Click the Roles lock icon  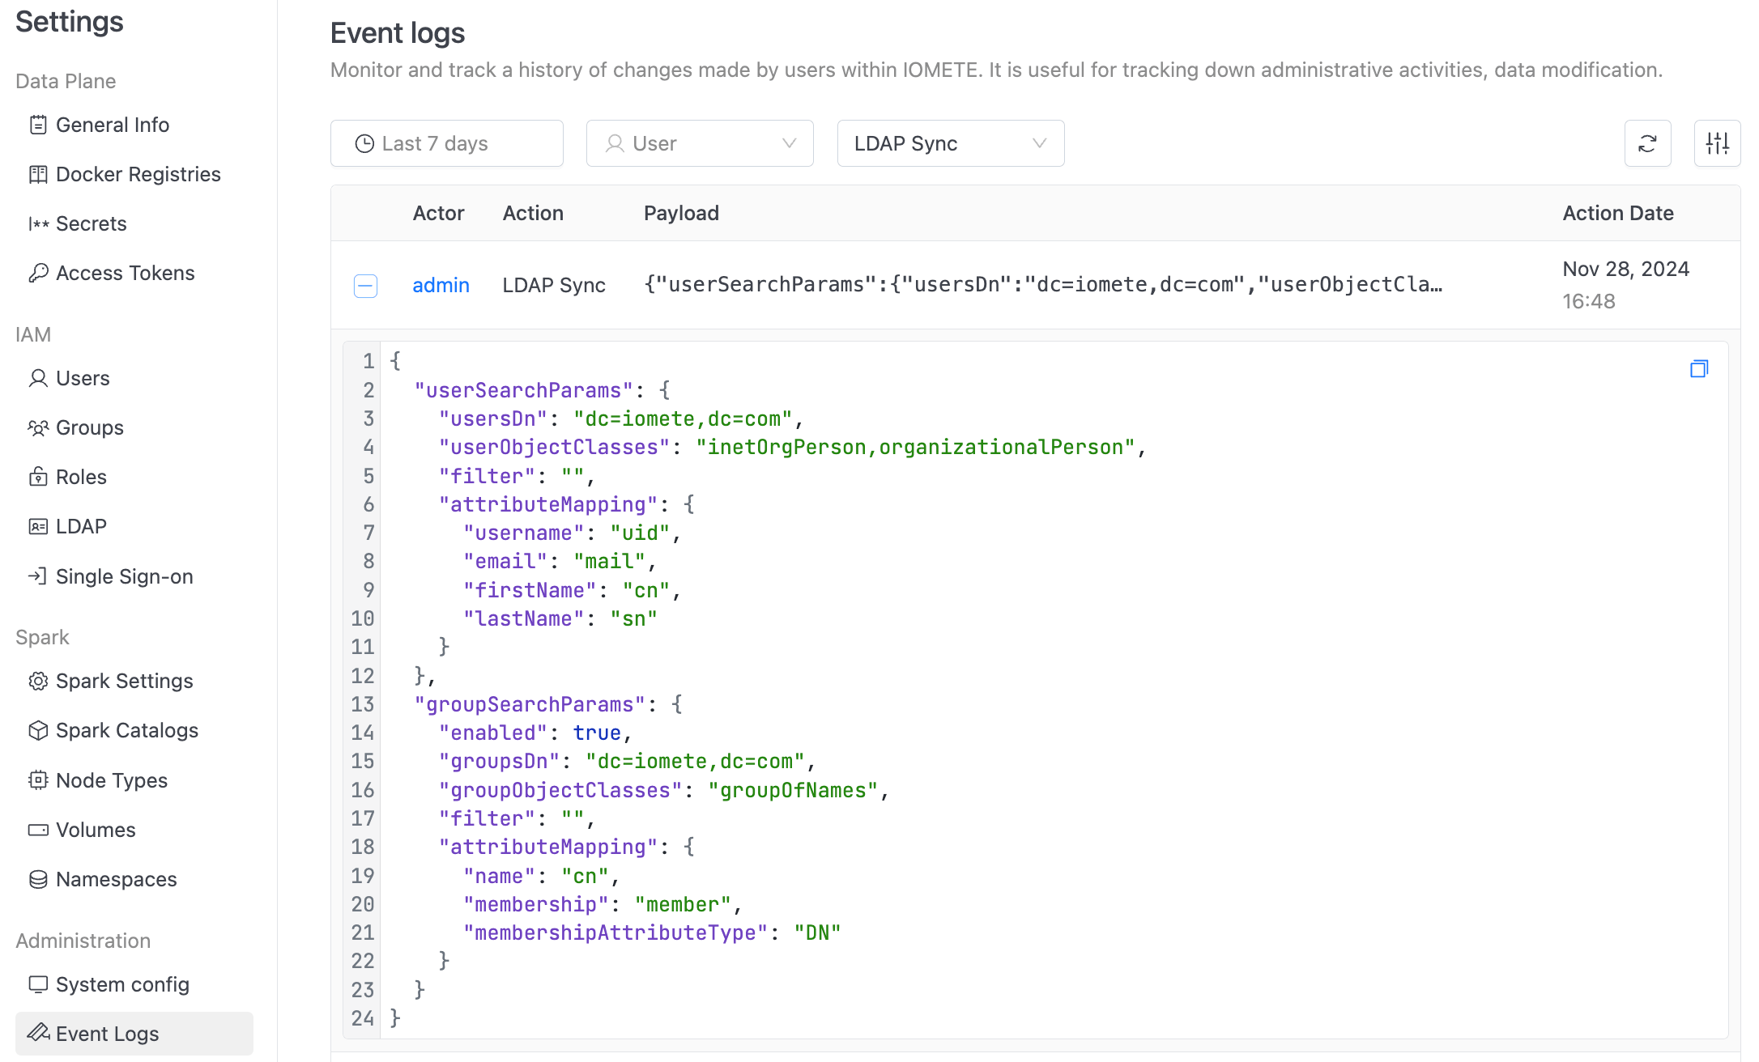point(38,477)
